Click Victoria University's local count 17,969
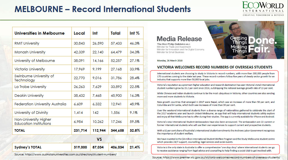The height and width of the screenshot is (160, 288). tap(79, 69)
